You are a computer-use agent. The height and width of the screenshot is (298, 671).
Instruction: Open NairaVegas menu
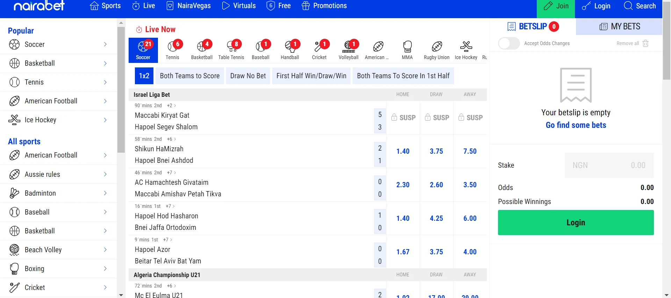click(188, 6)
